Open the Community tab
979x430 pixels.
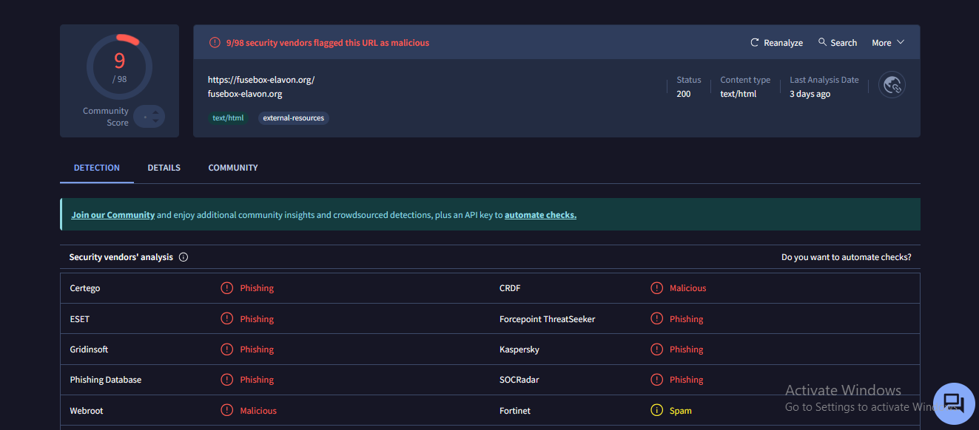tap(233, 168)
